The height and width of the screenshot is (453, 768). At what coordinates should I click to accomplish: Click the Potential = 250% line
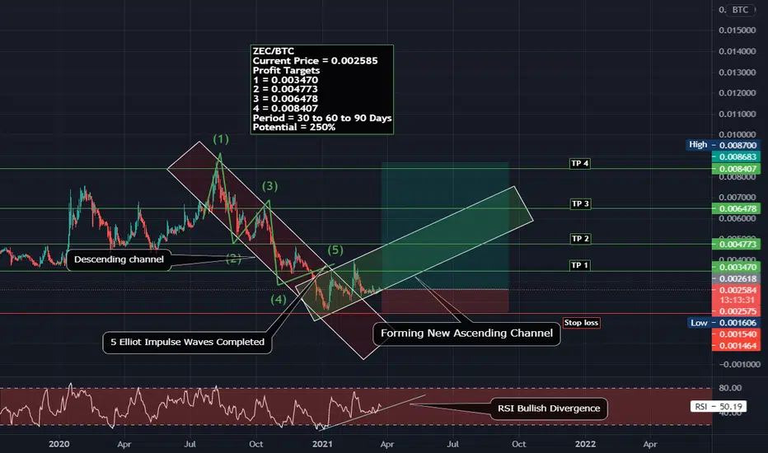click(x=294, y=128)
